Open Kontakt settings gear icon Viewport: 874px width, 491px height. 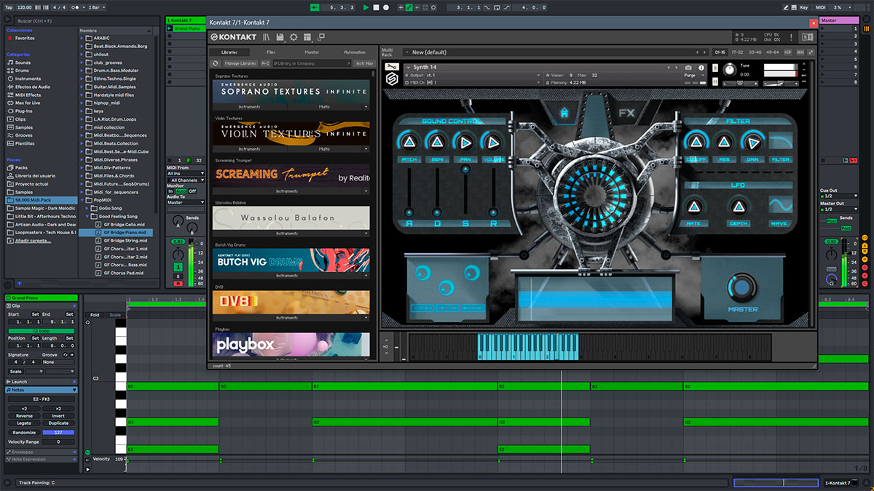294,37
